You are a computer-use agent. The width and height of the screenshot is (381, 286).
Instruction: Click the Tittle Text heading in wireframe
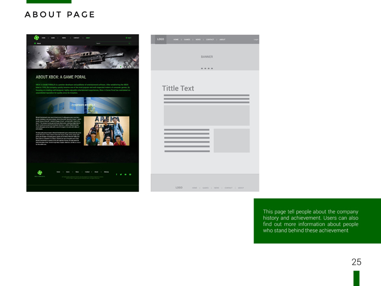point(178,88)
